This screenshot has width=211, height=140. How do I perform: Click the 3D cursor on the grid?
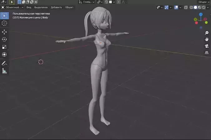point(41,62)
